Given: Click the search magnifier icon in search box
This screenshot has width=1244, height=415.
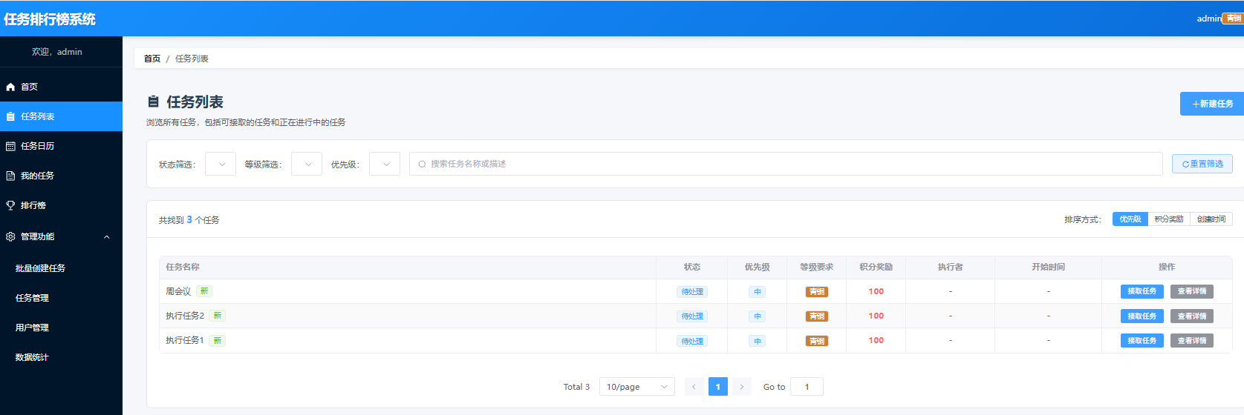Looking at the screenshot, I should click(422, 165).
